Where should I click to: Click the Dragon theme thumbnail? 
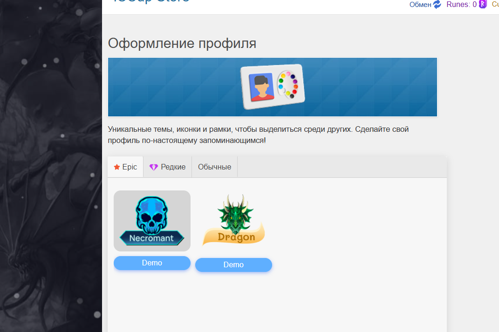(x=233, y=220)
